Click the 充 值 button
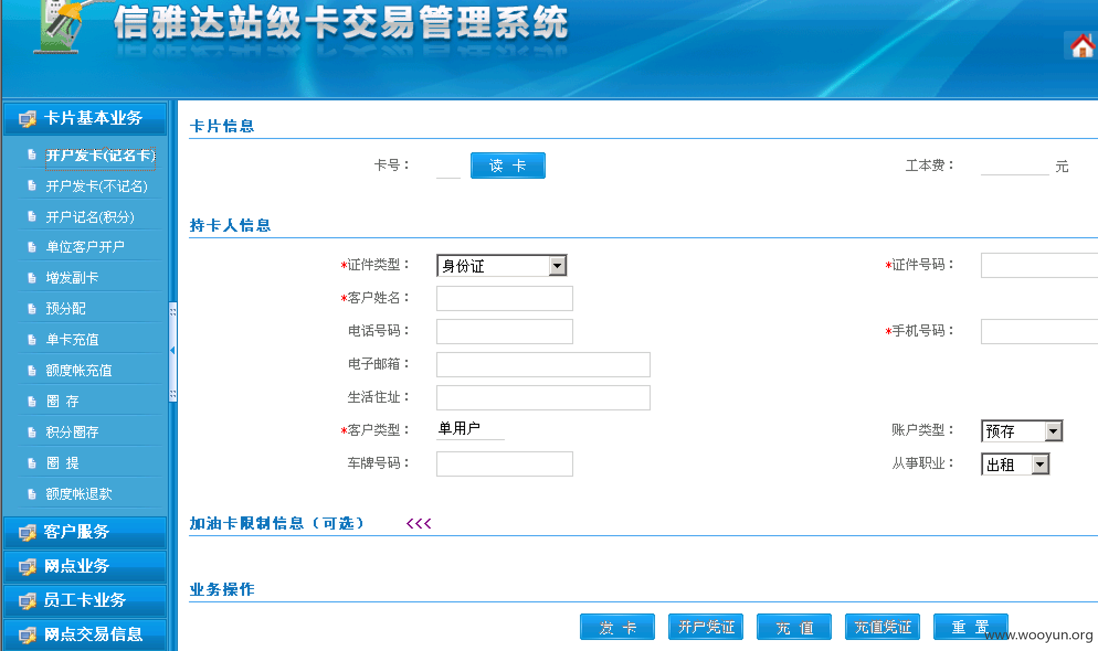This screenshot has width=1098, height=651. (x=794, y=627)
